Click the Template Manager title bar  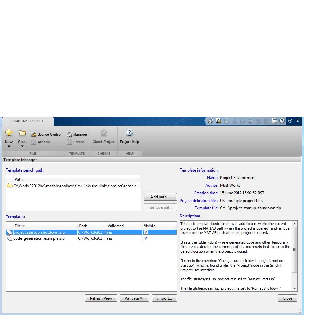point(151,160)
